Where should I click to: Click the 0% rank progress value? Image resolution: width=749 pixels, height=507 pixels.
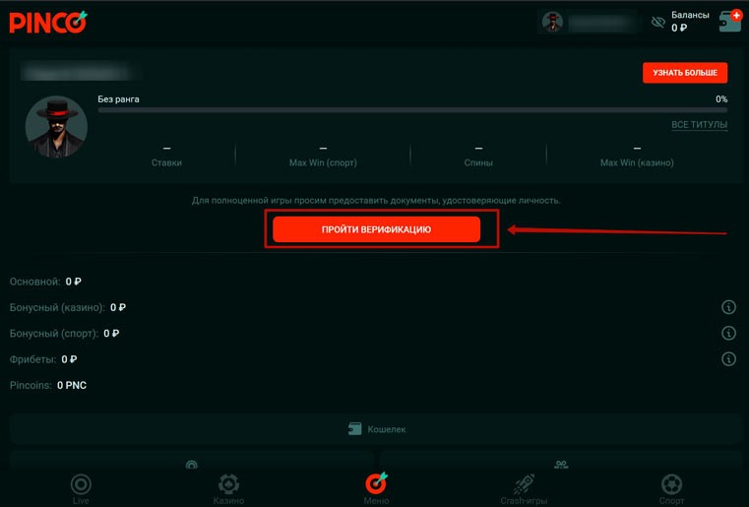[721, 99]
